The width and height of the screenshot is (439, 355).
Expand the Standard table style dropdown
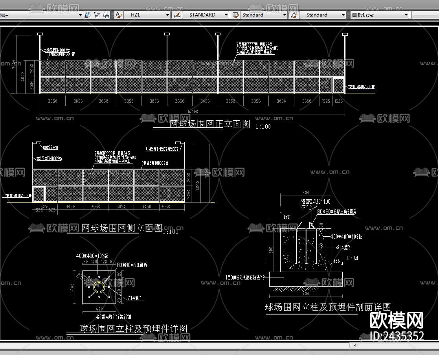(x=285, y=15)
